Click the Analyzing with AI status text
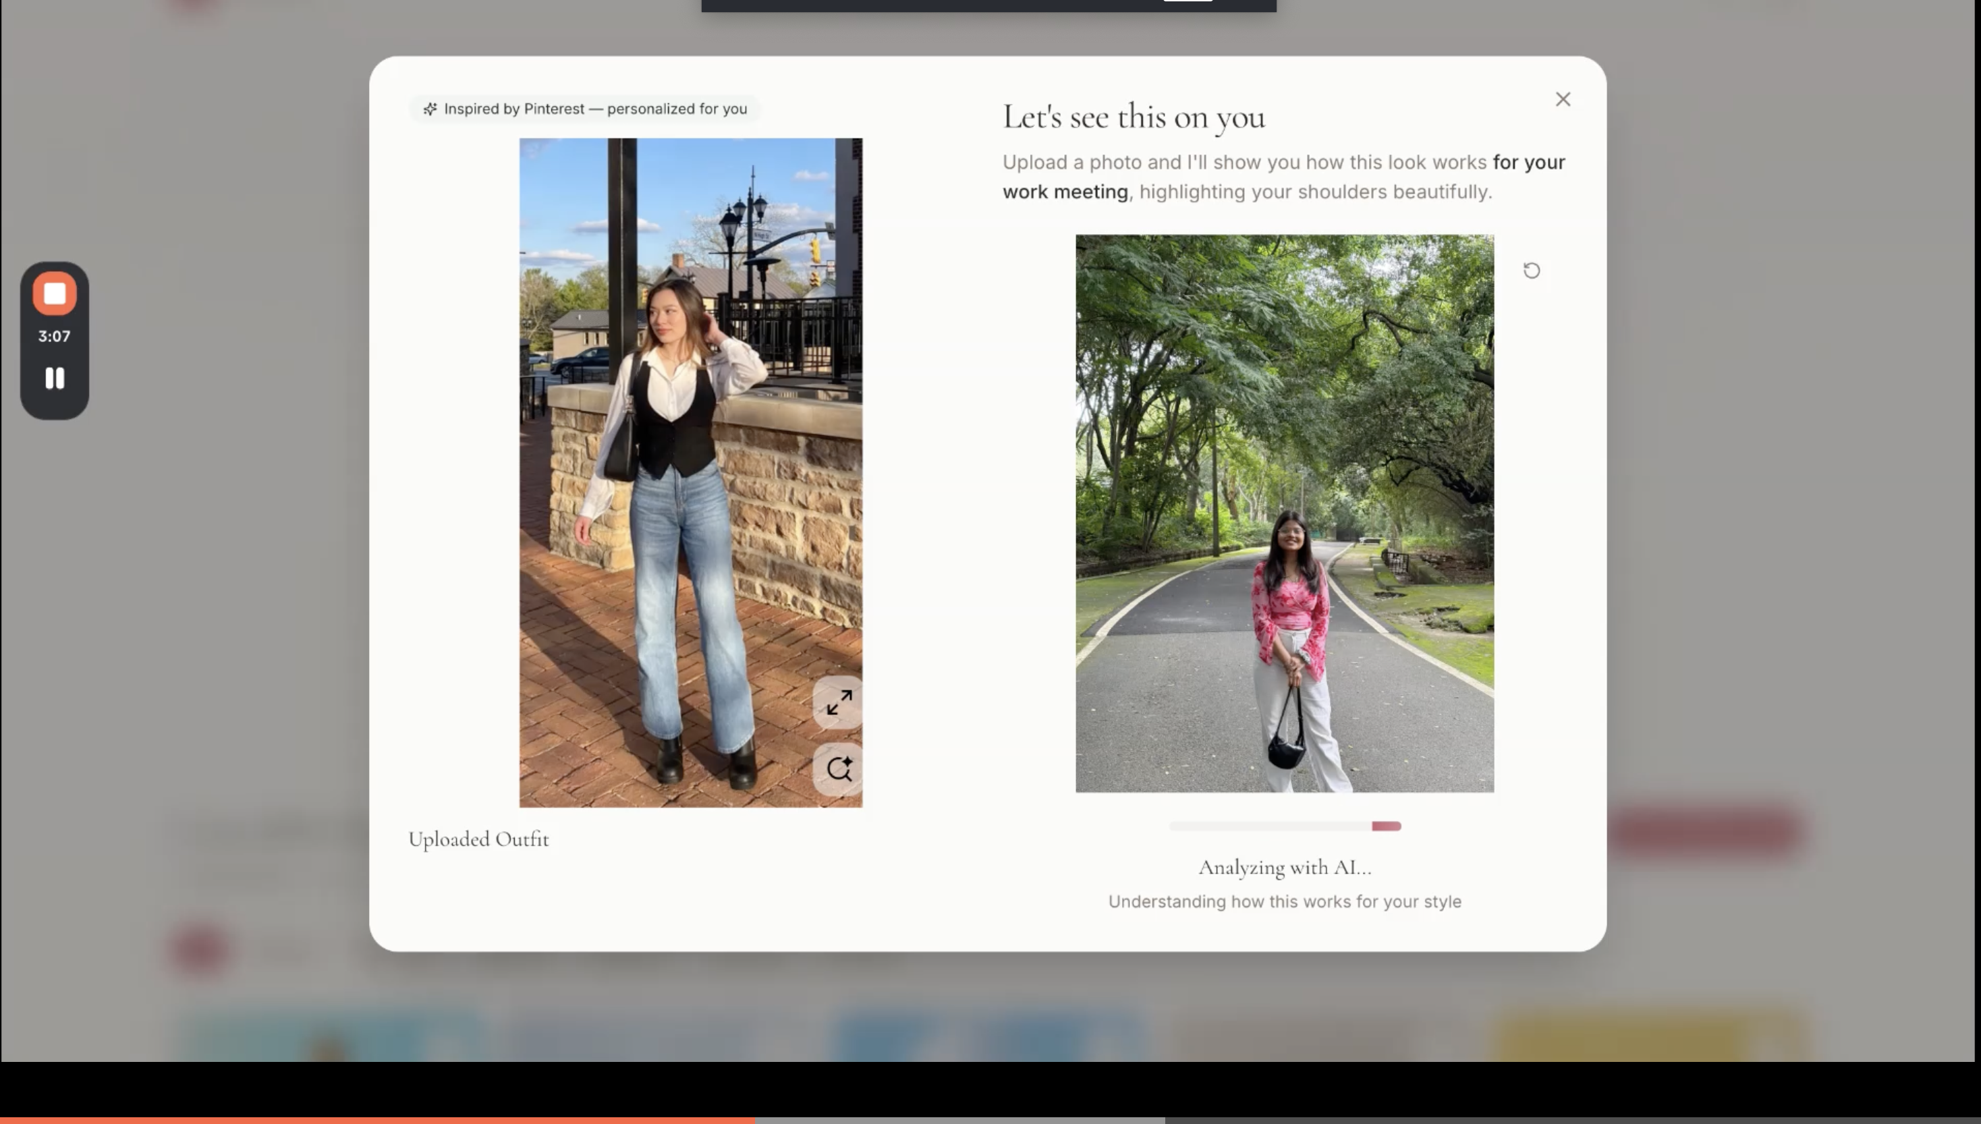The width and height of the screenshot is (1981, 1124). pos(1285,868)
